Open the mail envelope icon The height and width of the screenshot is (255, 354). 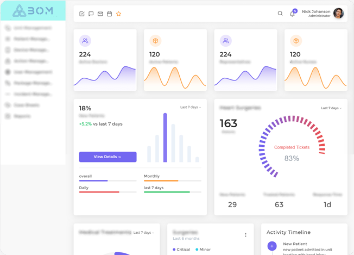click(x=100, y=14)
